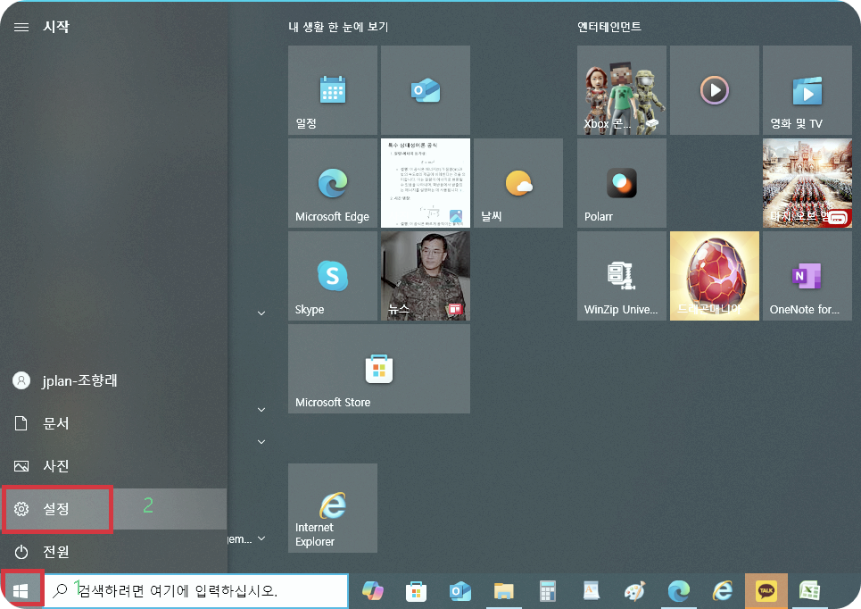Click the 엔터테인먼트 group title
This screenshot has width=861, height=609.
coord(609,27)
